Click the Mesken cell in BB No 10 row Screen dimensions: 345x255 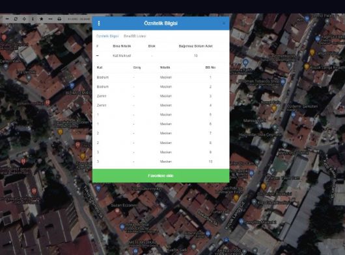[x=166, y=162]
